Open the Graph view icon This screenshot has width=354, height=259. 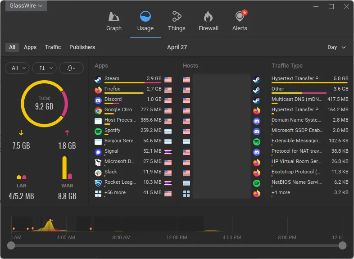pyautogui.click(x=113, y=18)
